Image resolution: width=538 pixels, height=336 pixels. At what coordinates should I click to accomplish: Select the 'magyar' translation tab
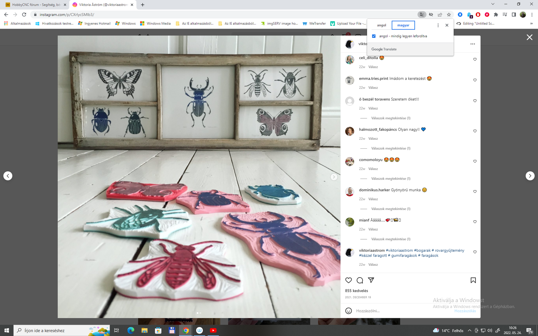(x=403, y=25)
